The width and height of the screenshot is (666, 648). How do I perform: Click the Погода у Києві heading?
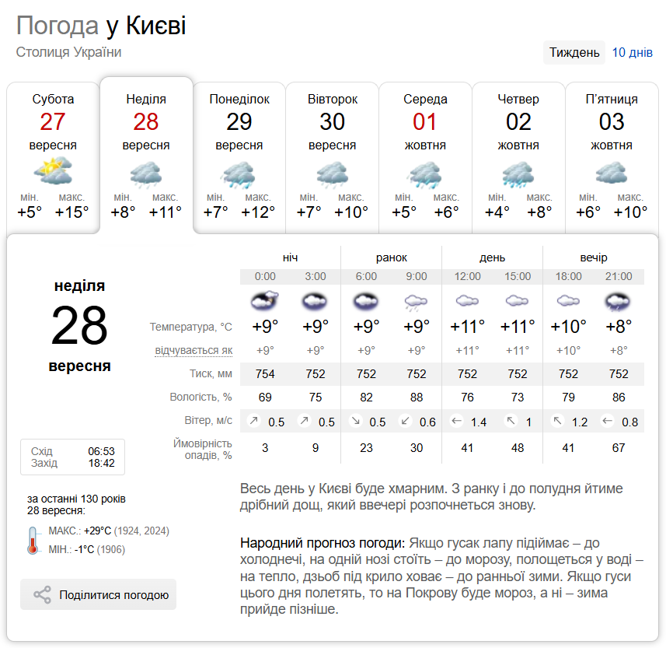(x=101, y=26)
